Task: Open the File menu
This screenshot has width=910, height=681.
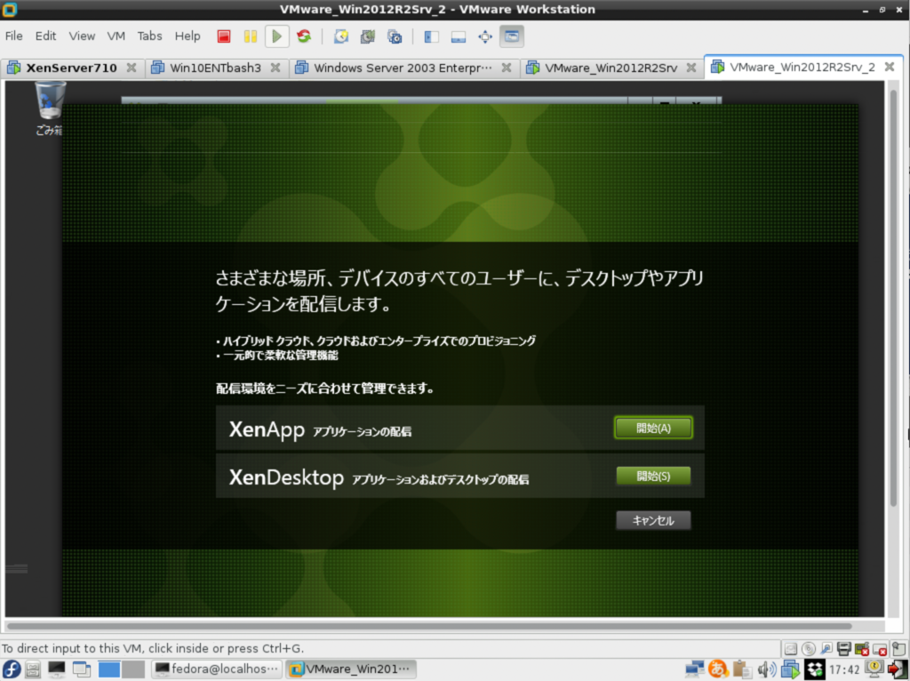Action: pyautogui.click(x=14, y=36)
